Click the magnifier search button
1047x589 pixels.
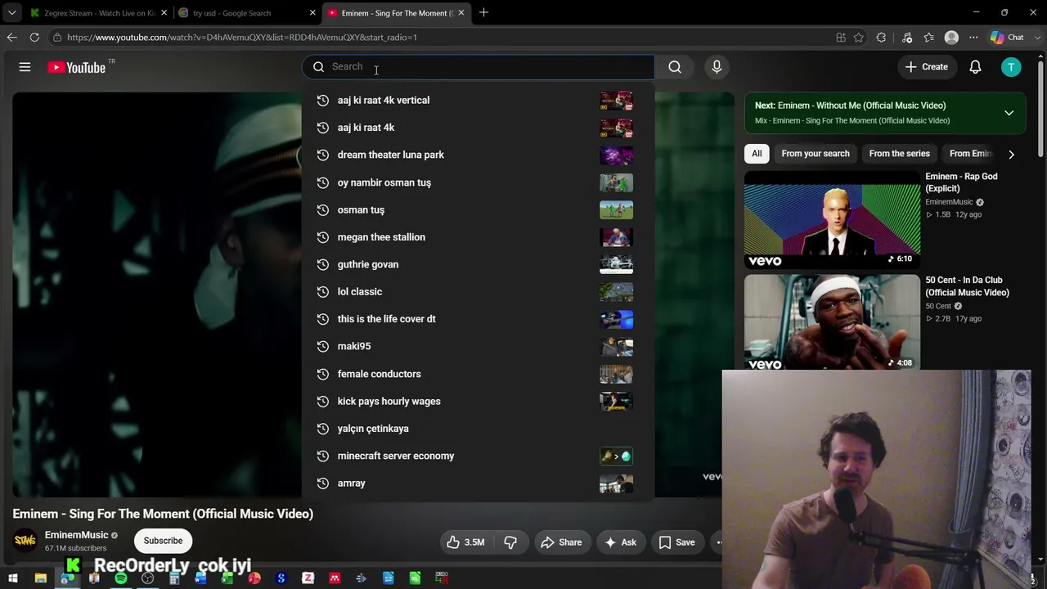675,67
